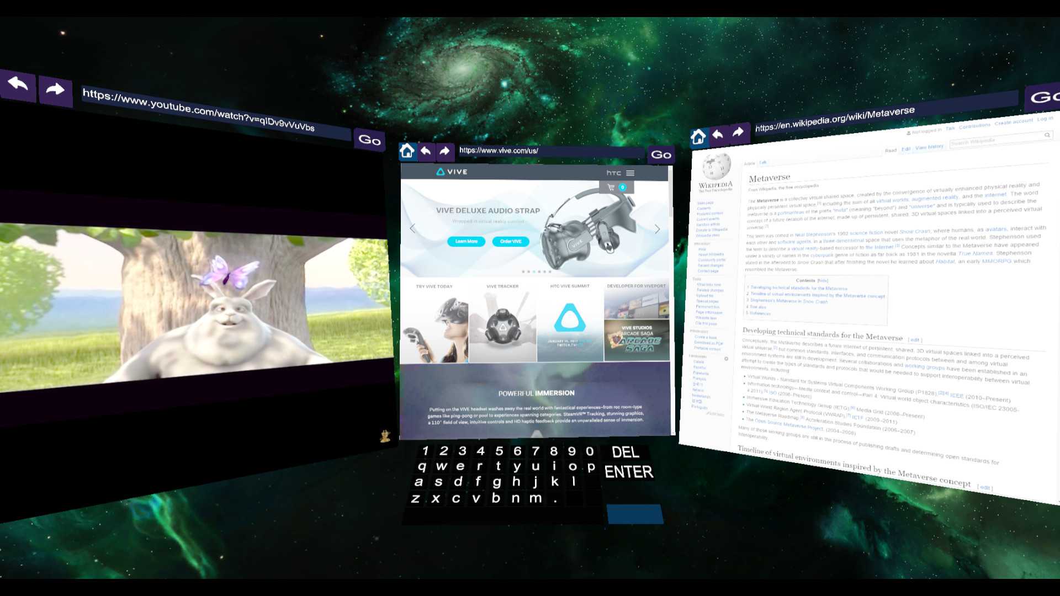Click Go button on YouTube panel
The height and width of the screenshot is (596, 1060).
[369, 140]
